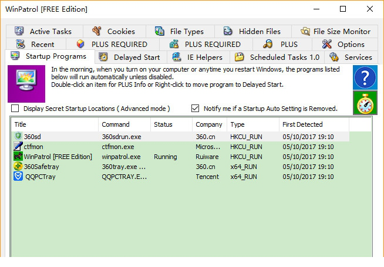Screen dimensions: 384x267
Task: Click the blue question mark help icon
Action: 365,77
